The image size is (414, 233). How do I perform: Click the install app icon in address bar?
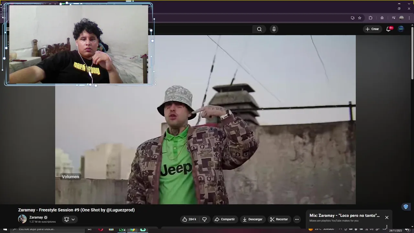353,18
